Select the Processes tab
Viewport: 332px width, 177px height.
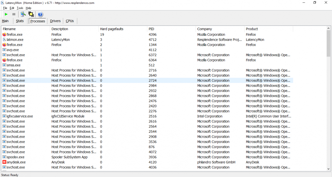pyautogui.click(x=38, y=21)
